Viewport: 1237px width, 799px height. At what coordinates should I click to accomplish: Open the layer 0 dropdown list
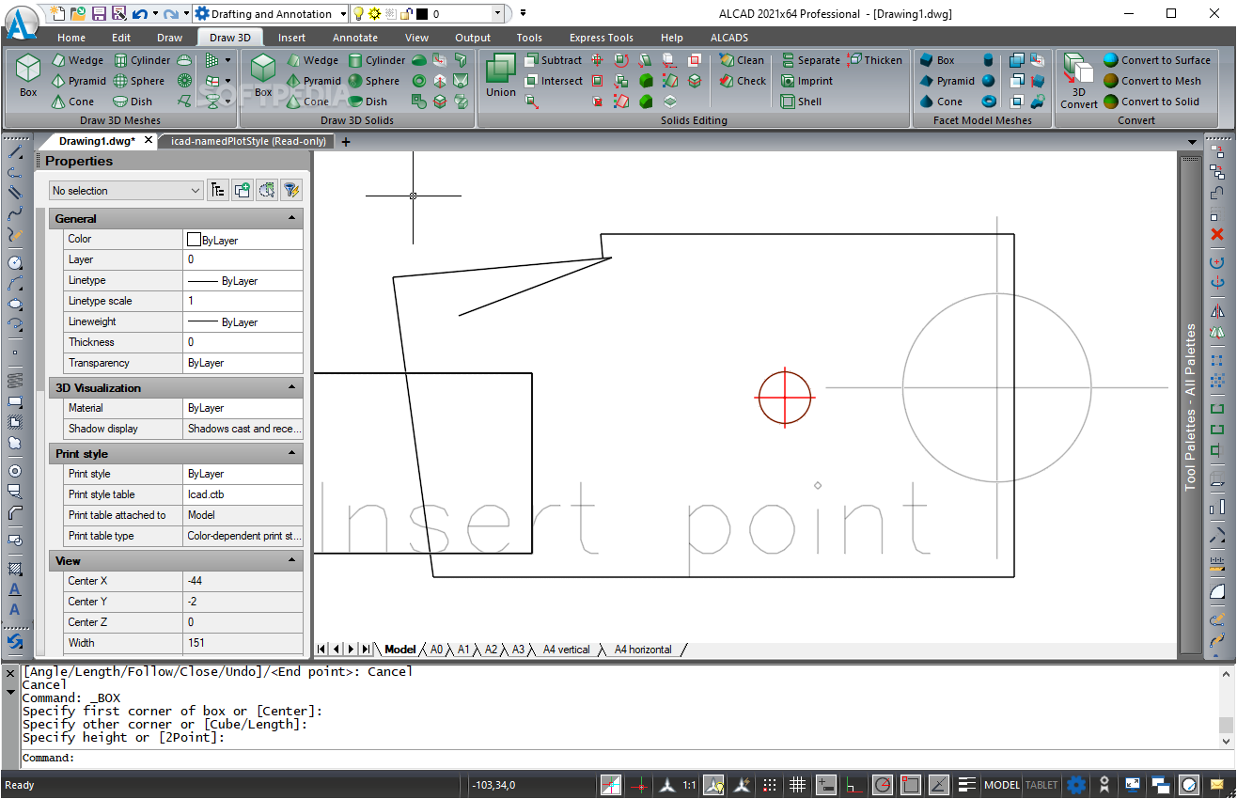(497, 14)
